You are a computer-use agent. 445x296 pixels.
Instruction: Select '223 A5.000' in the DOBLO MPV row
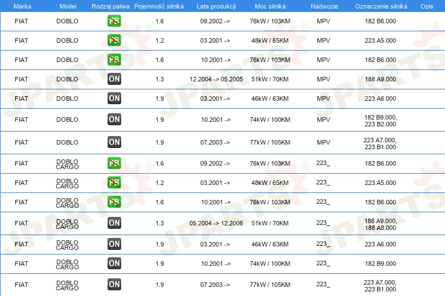[x=380, y=40]
